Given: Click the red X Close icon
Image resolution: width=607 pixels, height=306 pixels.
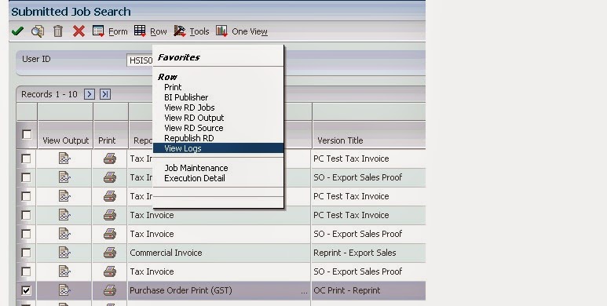Looking at the screenshot, I should [79, 31].
